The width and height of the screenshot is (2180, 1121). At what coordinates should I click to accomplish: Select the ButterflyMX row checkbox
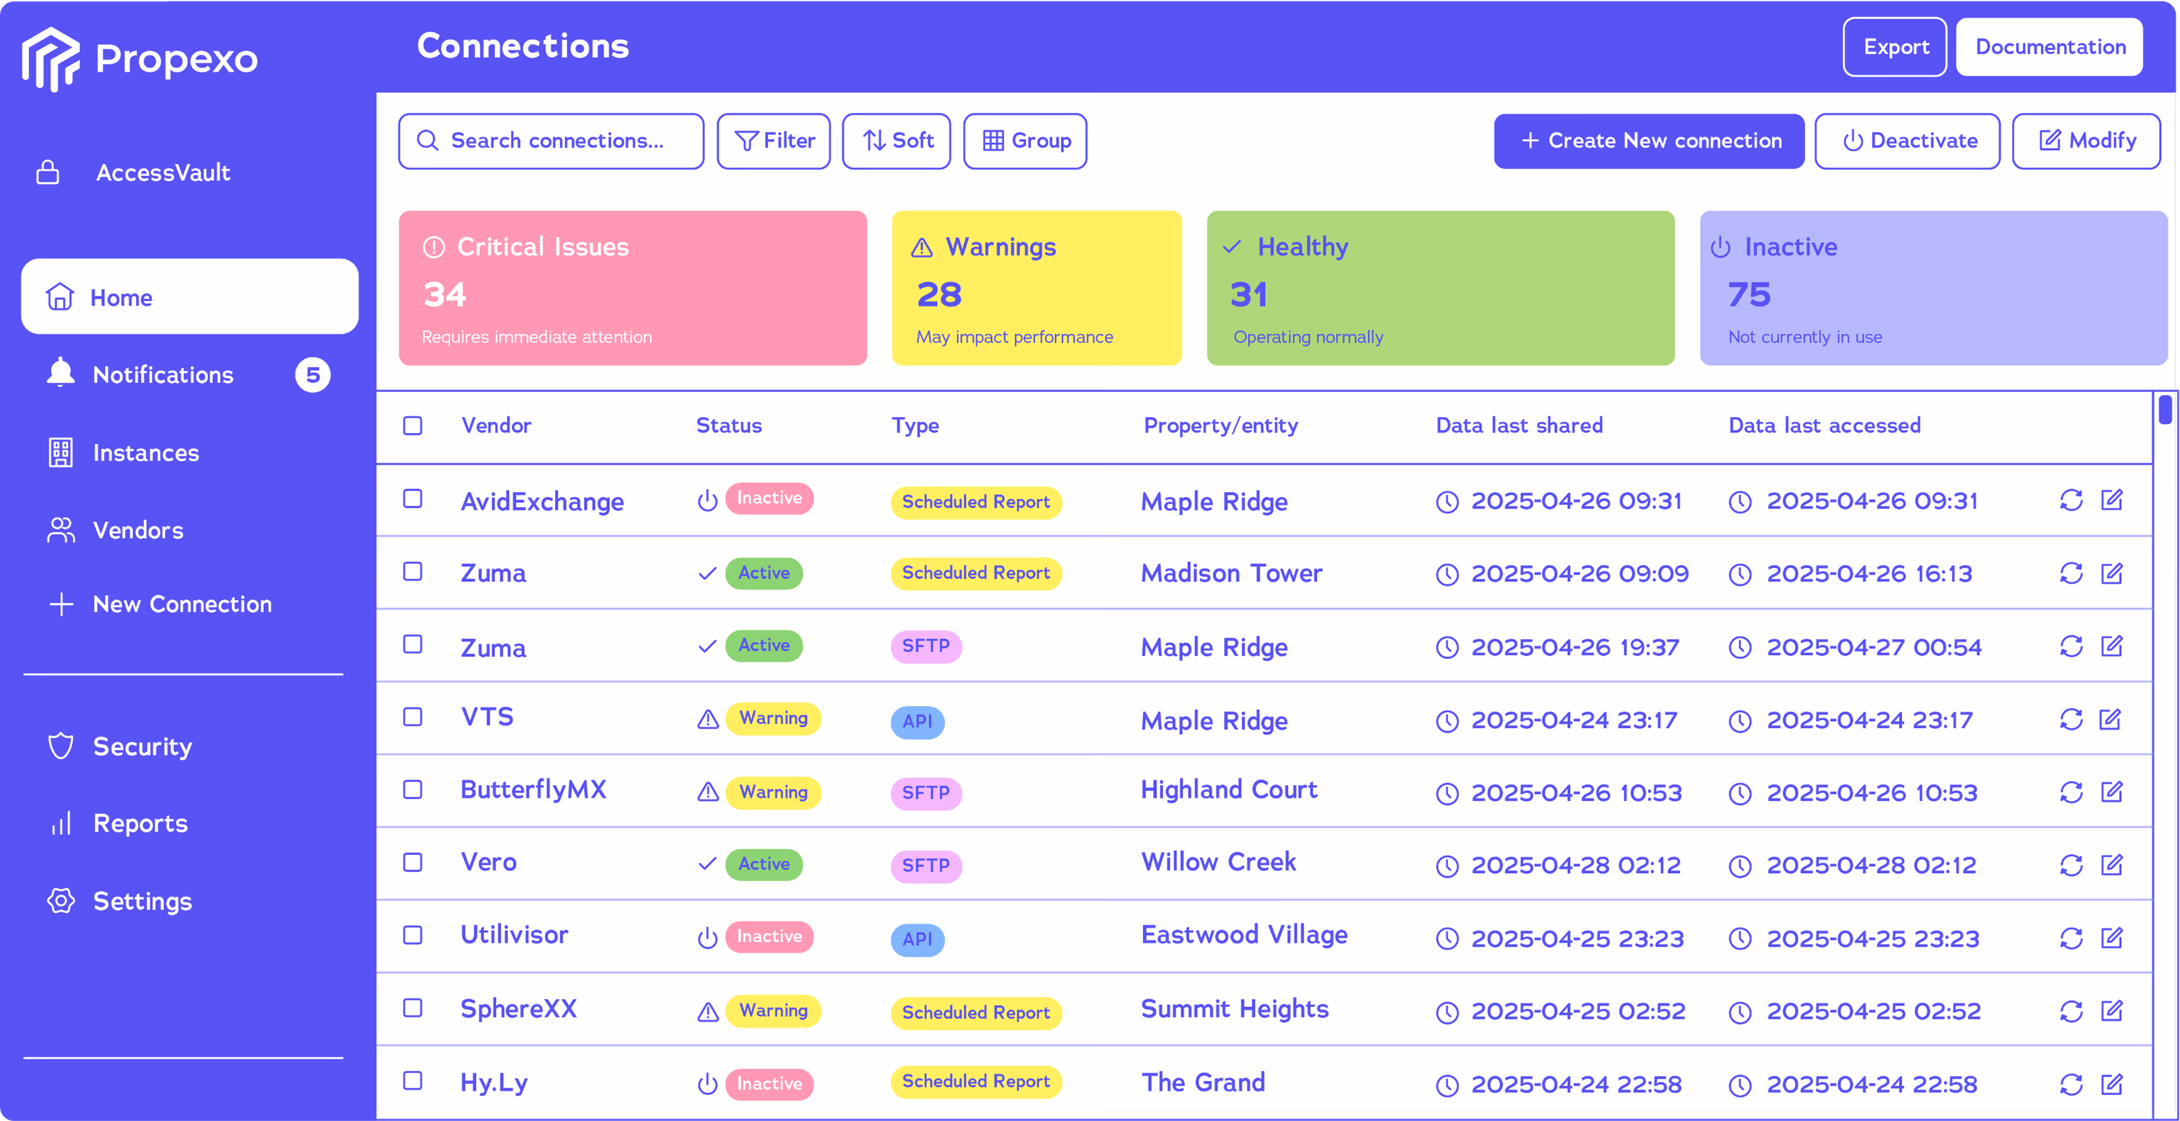pos(412,789)
